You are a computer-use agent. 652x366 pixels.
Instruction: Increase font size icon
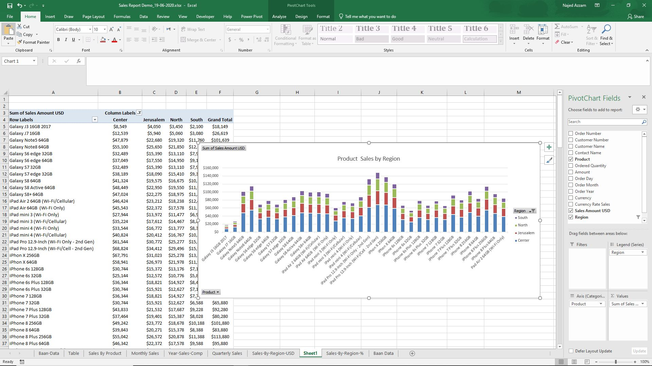pyautogui.click(x=111, y=29)
